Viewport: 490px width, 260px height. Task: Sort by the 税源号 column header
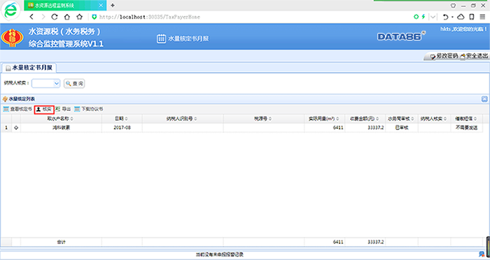(264, 119)
